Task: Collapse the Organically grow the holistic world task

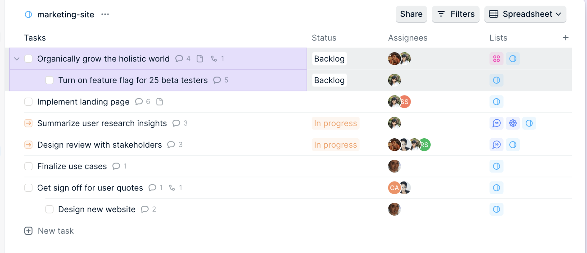Action: point(17,59)
